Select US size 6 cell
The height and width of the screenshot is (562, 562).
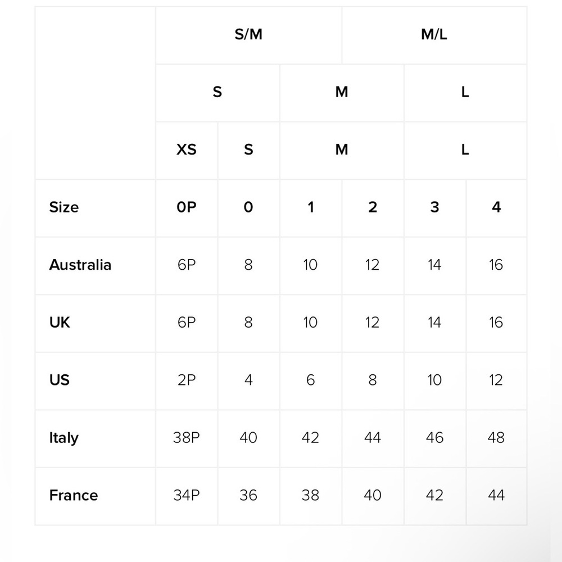tap(310, 380)
